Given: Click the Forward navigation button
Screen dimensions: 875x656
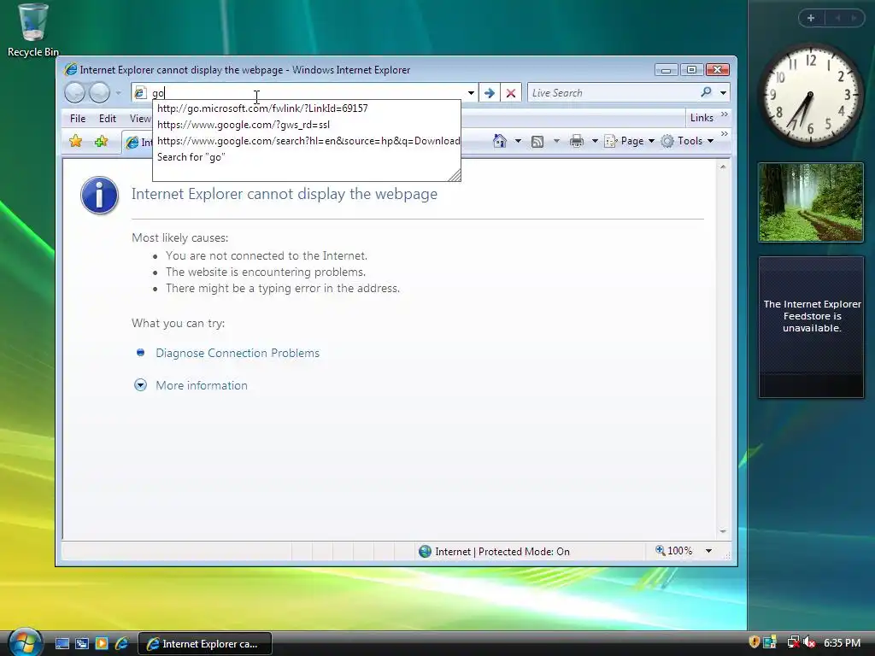Looking at the screenshot, I should pyautogui.click(x=99, y=92).
